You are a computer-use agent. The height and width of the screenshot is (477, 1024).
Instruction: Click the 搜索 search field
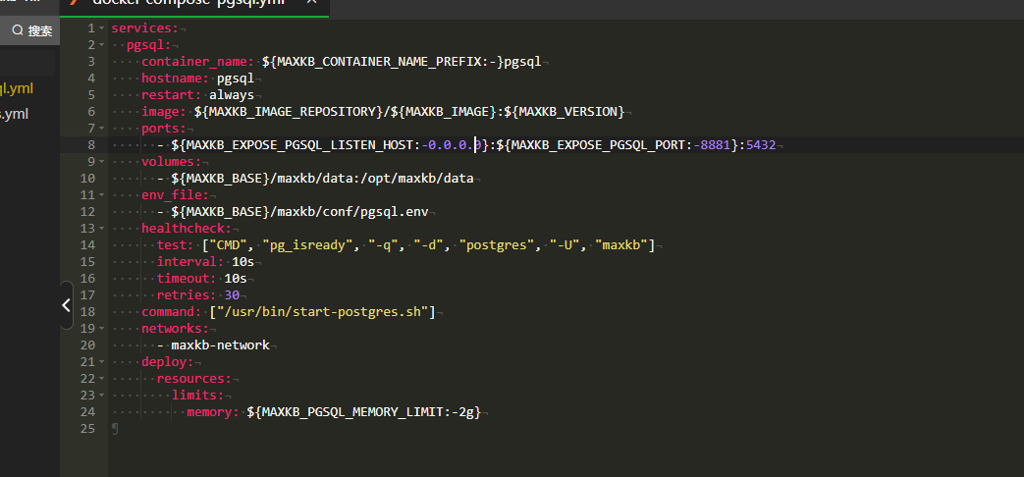coord(39,30)
